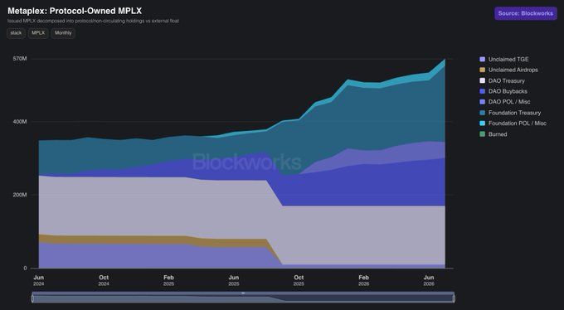Click the 200M y-axis value

(20, 195)
